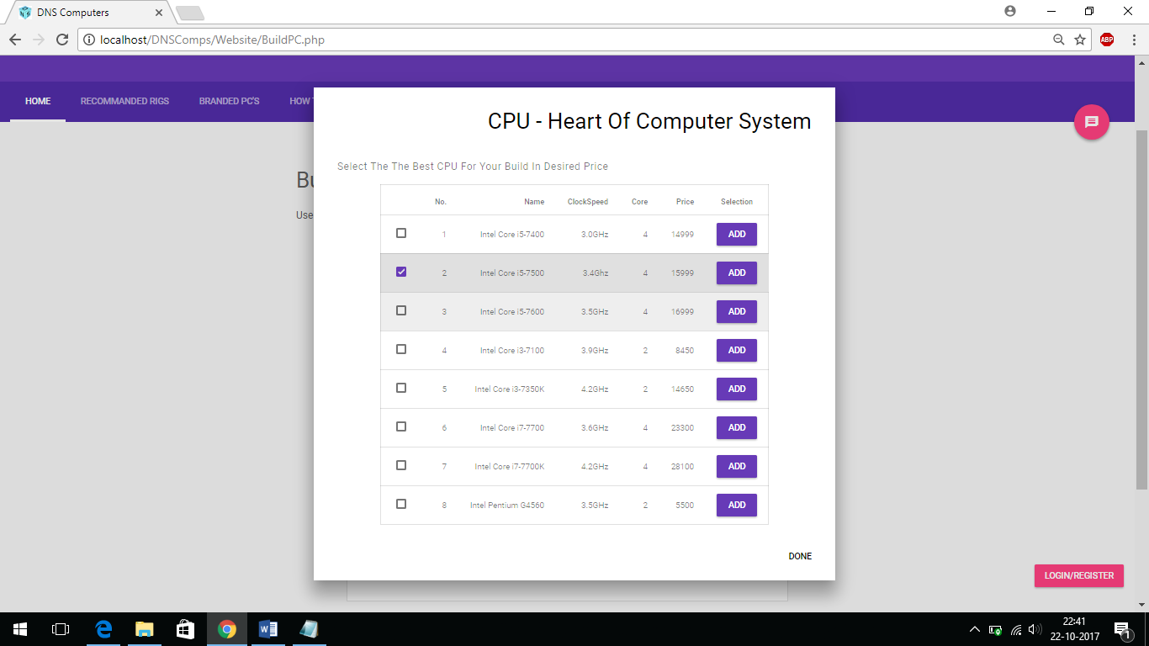Open a new browser tab

190,13
